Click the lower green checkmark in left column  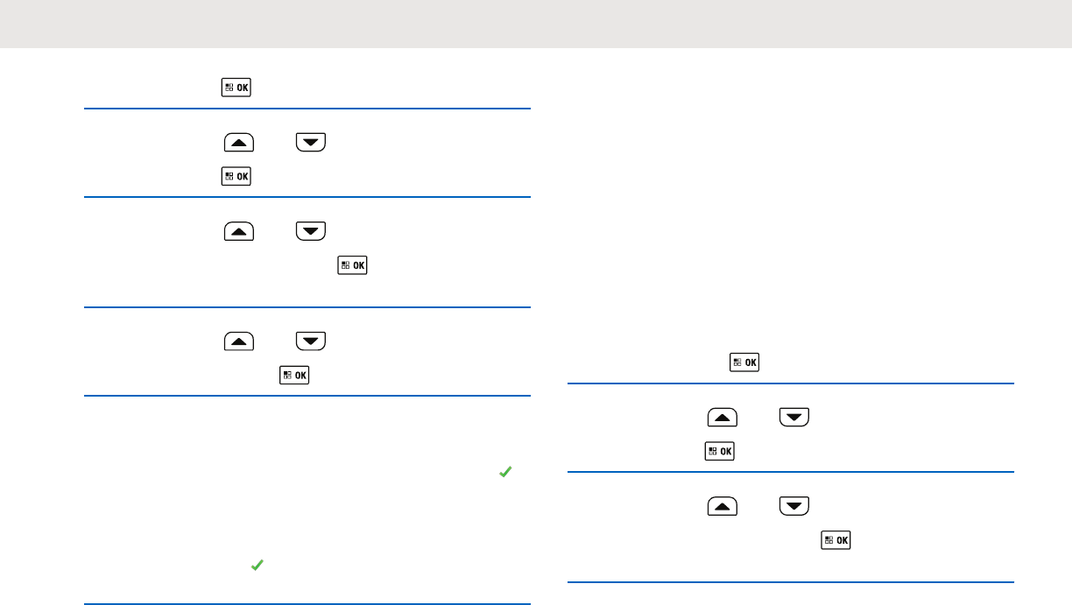tap(257, 566)
